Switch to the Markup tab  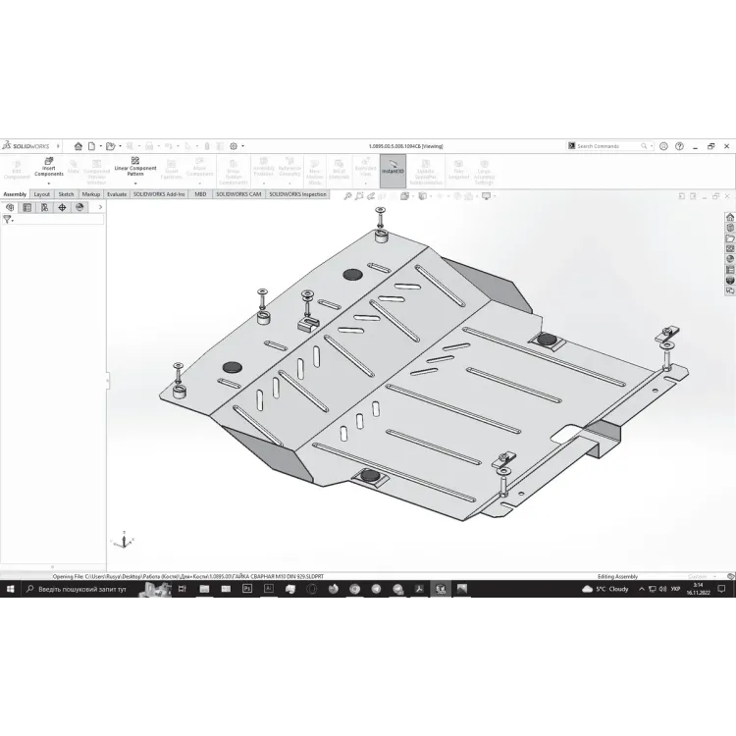tap(91, 194)
